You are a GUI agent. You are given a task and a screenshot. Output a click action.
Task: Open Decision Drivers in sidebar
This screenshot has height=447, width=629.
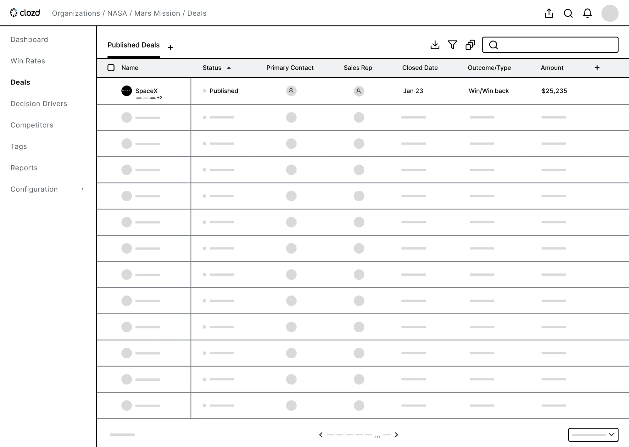[x=39, y=103]
